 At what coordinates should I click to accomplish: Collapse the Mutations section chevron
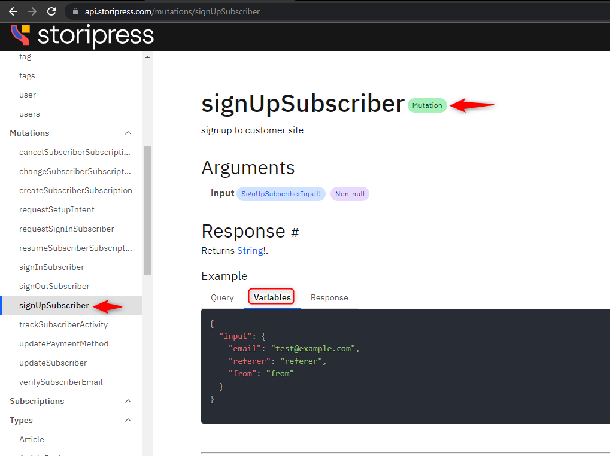(x=128, y=133)
